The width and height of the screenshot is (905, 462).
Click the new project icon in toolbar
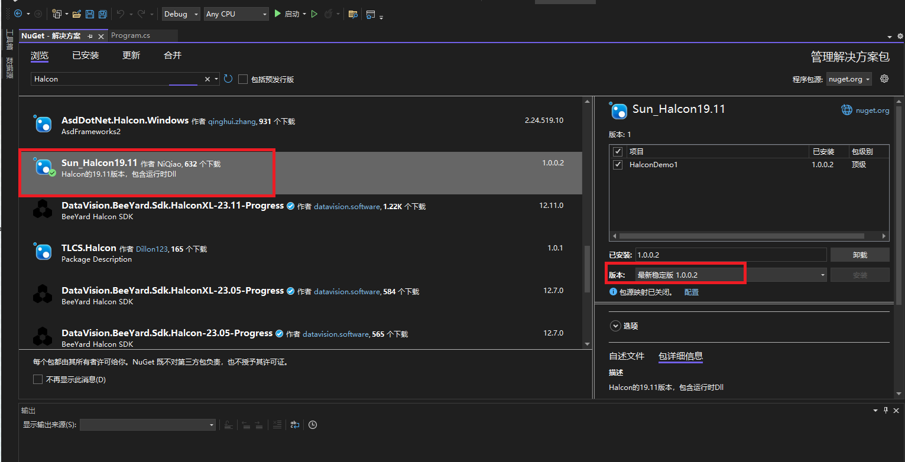pos(57,14)
